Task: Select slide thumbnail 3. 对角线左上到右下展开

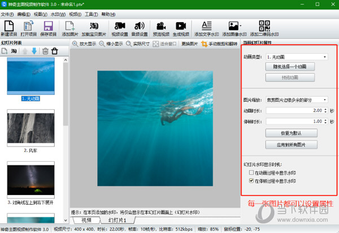Action: pos(31,180)
